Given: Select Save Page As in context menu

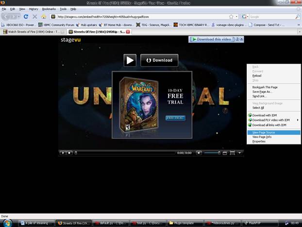Looking at the screenshot, I should [x=274, y=92].
